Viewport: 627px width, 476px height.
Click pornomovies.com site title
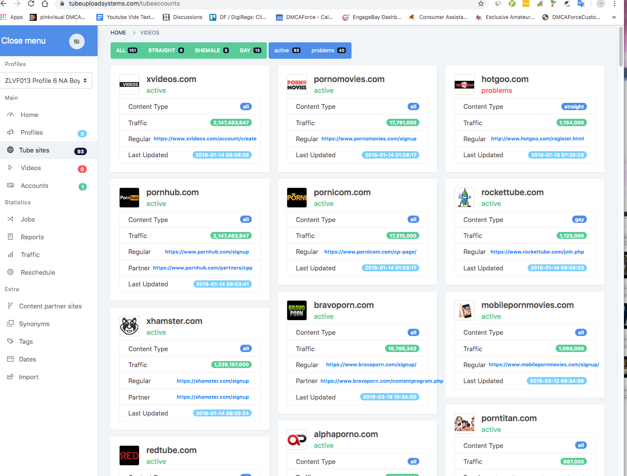click(349, 79)
